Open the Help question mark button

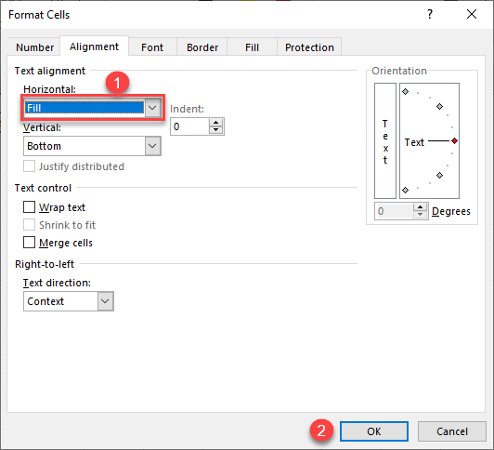(430, 14)
